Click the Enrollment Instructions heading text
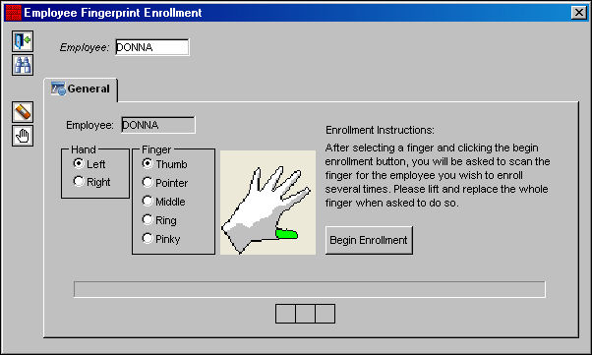The height and width of the screenshot is (355, 592). [x=380, y=130]
